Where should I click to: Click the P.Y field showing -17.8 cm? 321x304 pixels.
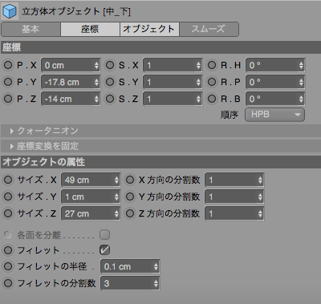(x=71, y=82)
